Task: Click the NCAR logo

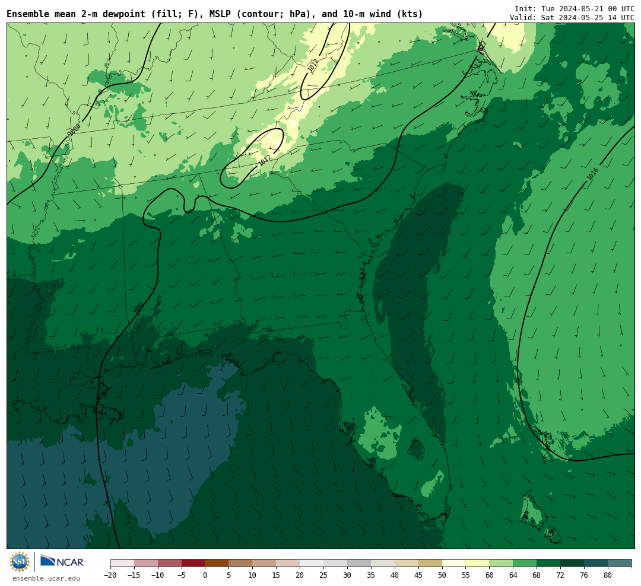Action: [x=62, y=562]
